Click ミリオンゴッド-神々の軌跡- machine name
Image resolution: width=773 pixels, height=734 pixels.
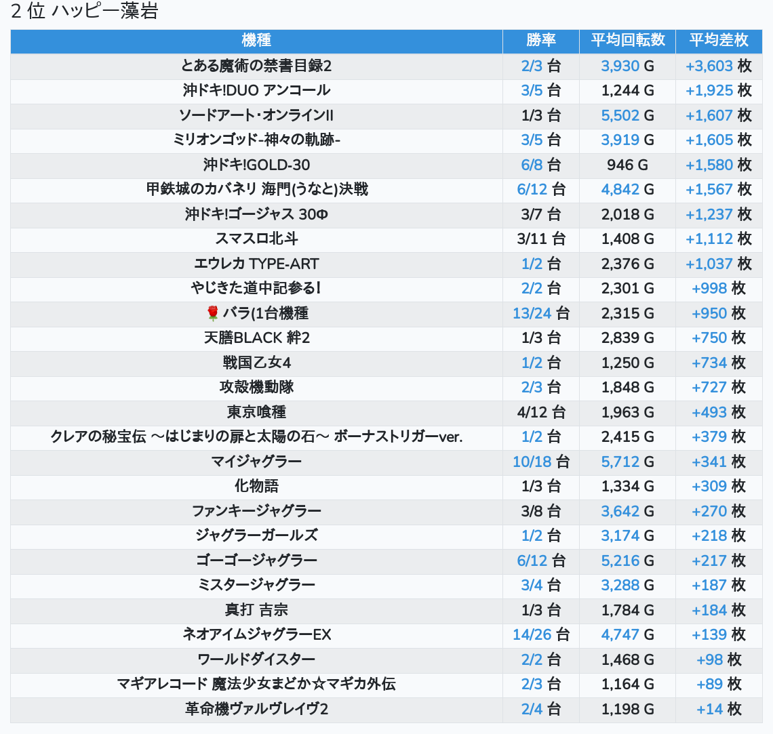tap(256, 140)
